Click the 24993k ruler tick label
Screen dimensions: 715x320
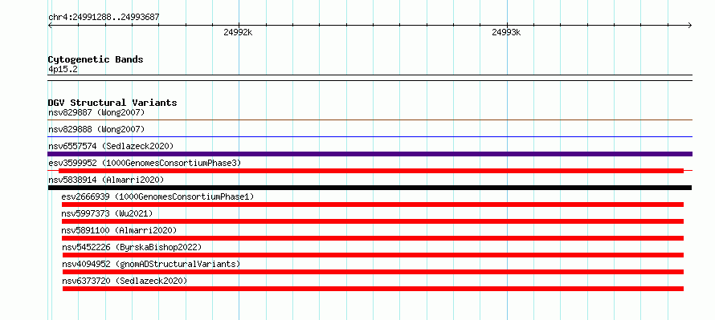tap(506, 32)
